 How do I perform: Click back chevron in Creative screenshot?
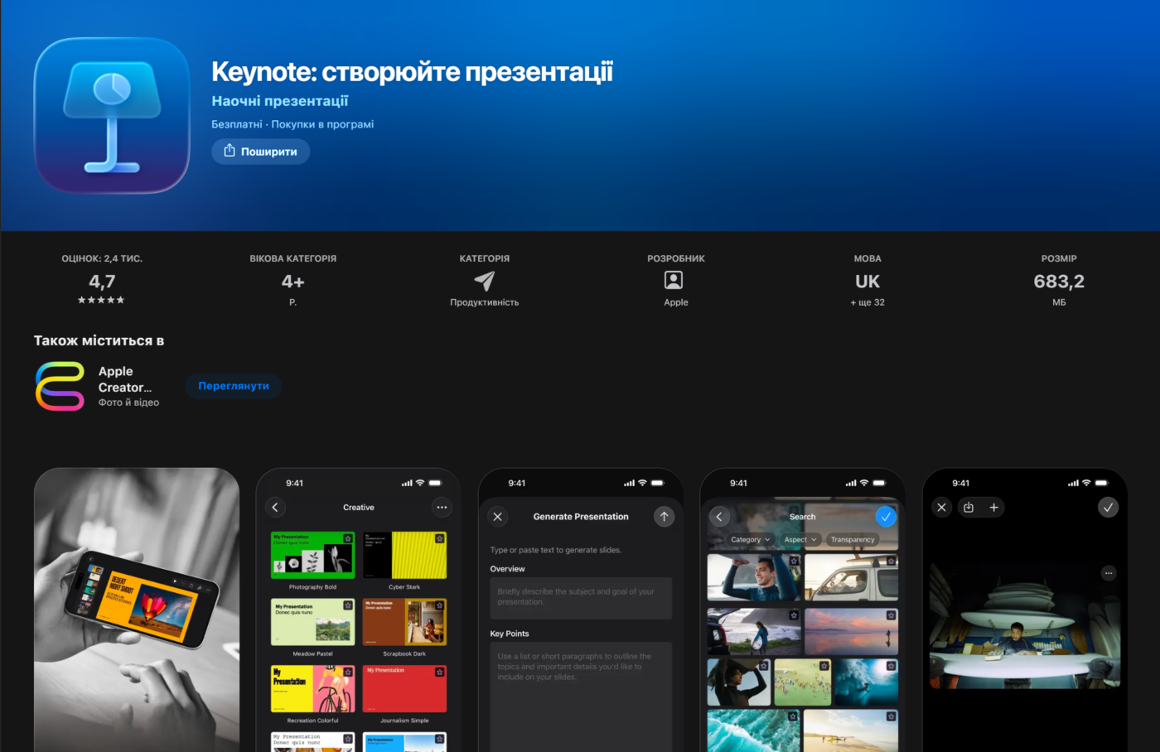point(276,507)
